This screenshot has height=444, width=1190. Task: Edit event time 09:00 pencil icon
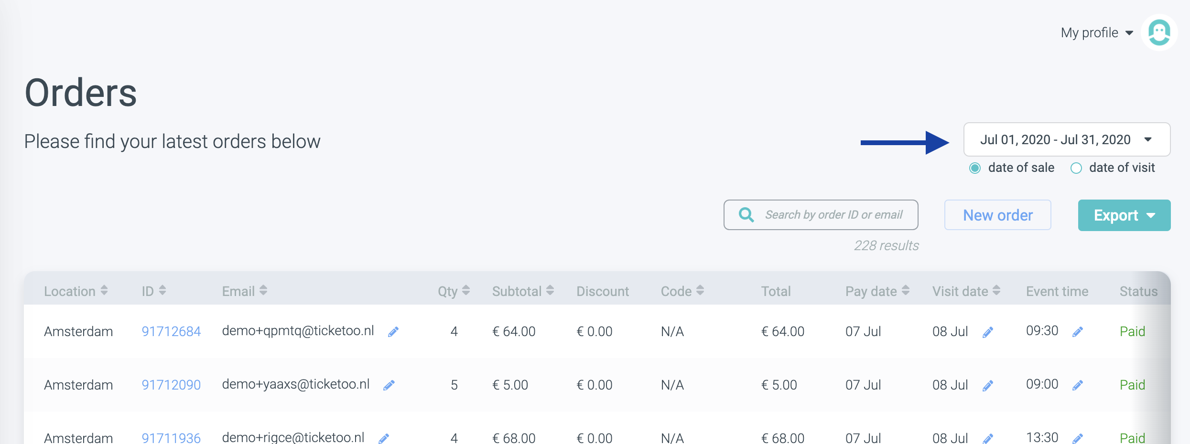(x=1078, y=385)
